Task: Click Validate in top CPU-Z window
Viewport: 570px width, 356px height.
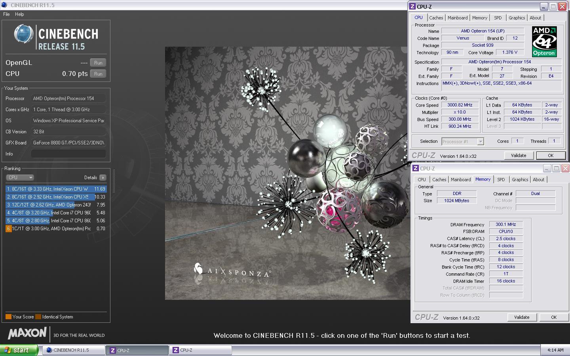Action: [x=519, y=155]
